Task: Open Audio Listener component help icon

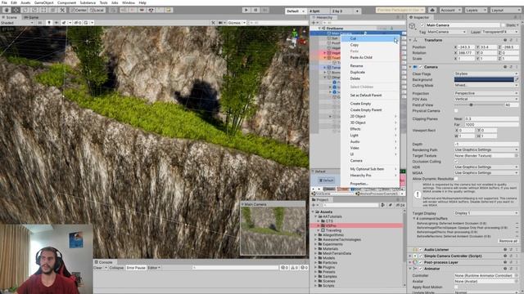Action: [x=505, y=249]
